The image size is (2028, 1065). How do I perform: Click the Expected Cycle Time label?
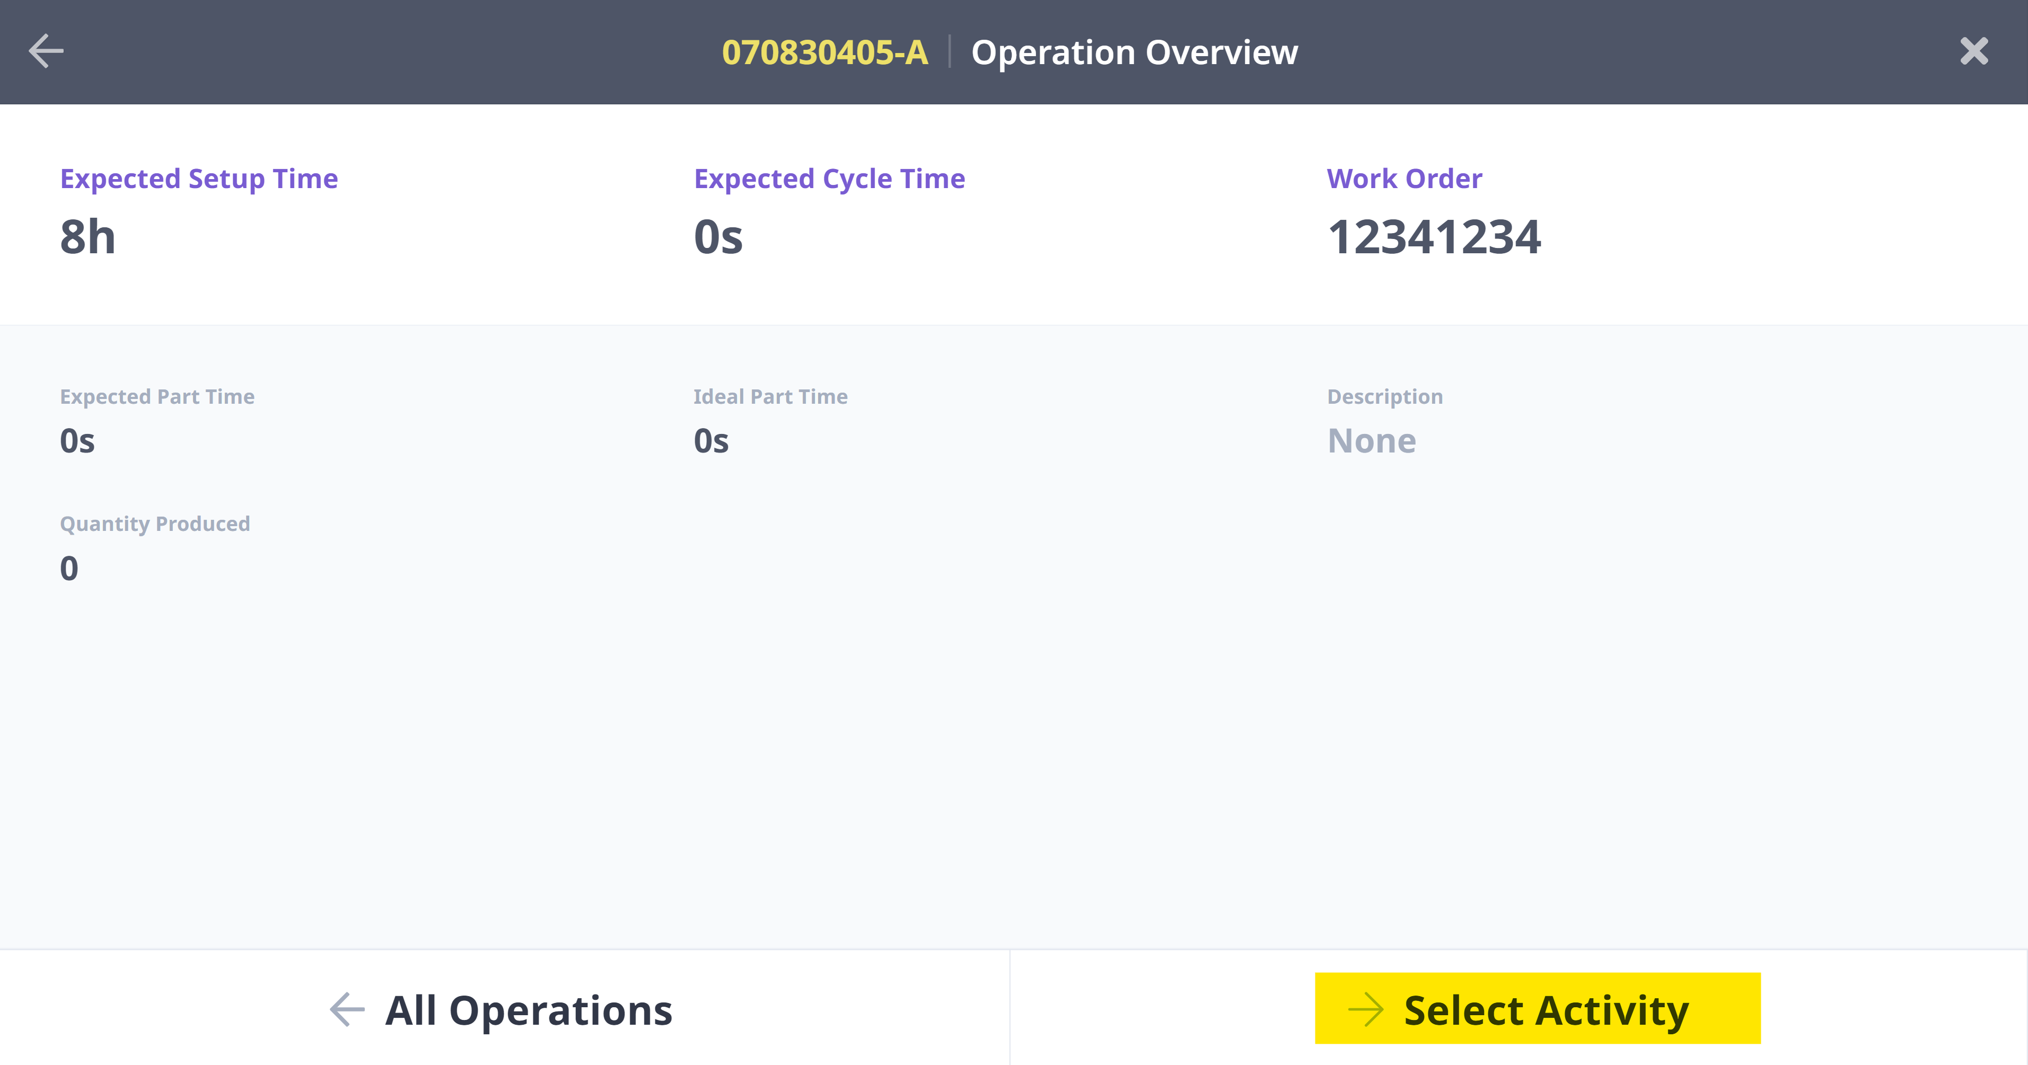pos(829,179)
